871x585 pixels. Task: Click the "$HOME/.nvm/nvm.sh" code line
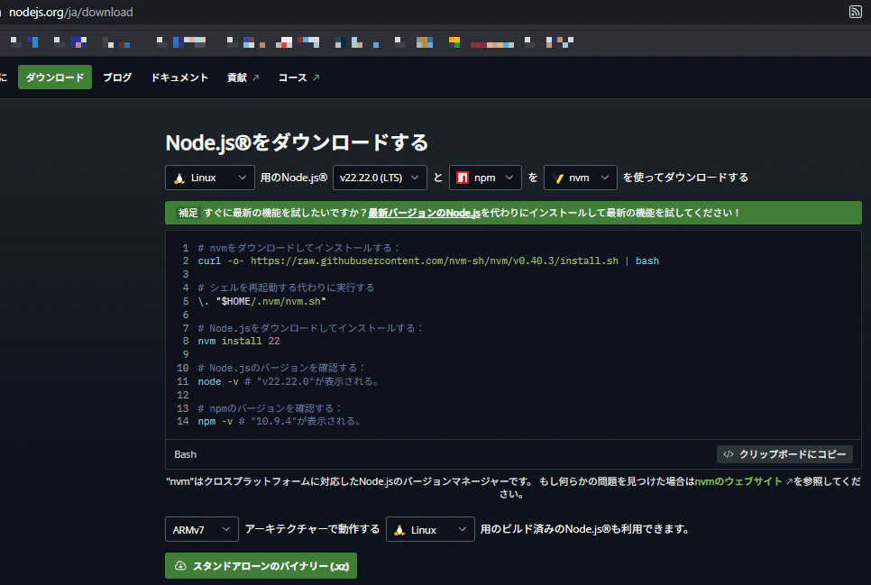pyautogui.click(x=261, y=301)
